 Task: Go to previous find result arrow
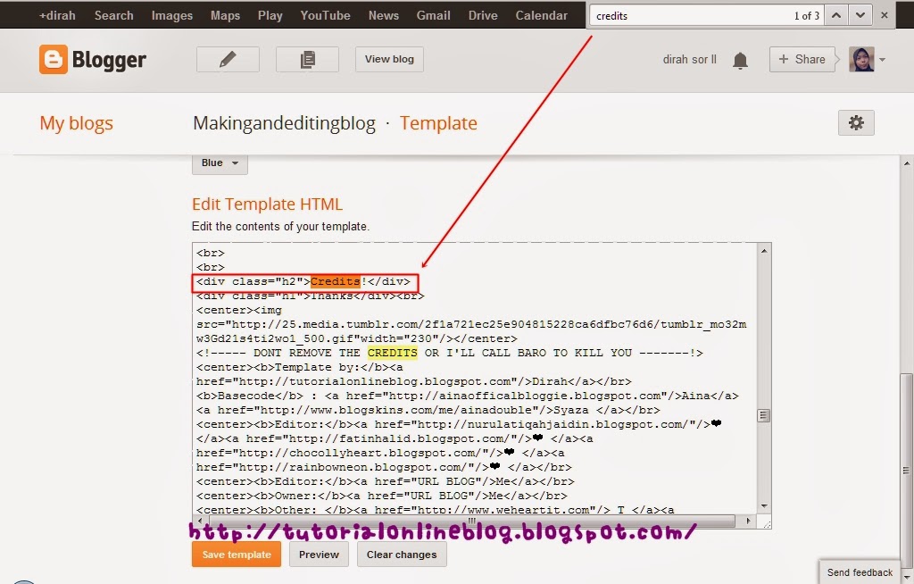tap(835, 16)
